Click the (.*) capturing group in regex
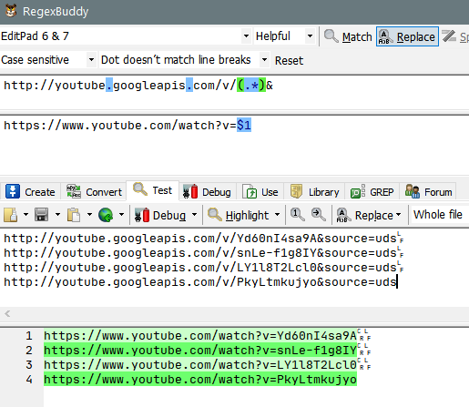The width and height of the screenshot is (469, 407). coord(251,86)
